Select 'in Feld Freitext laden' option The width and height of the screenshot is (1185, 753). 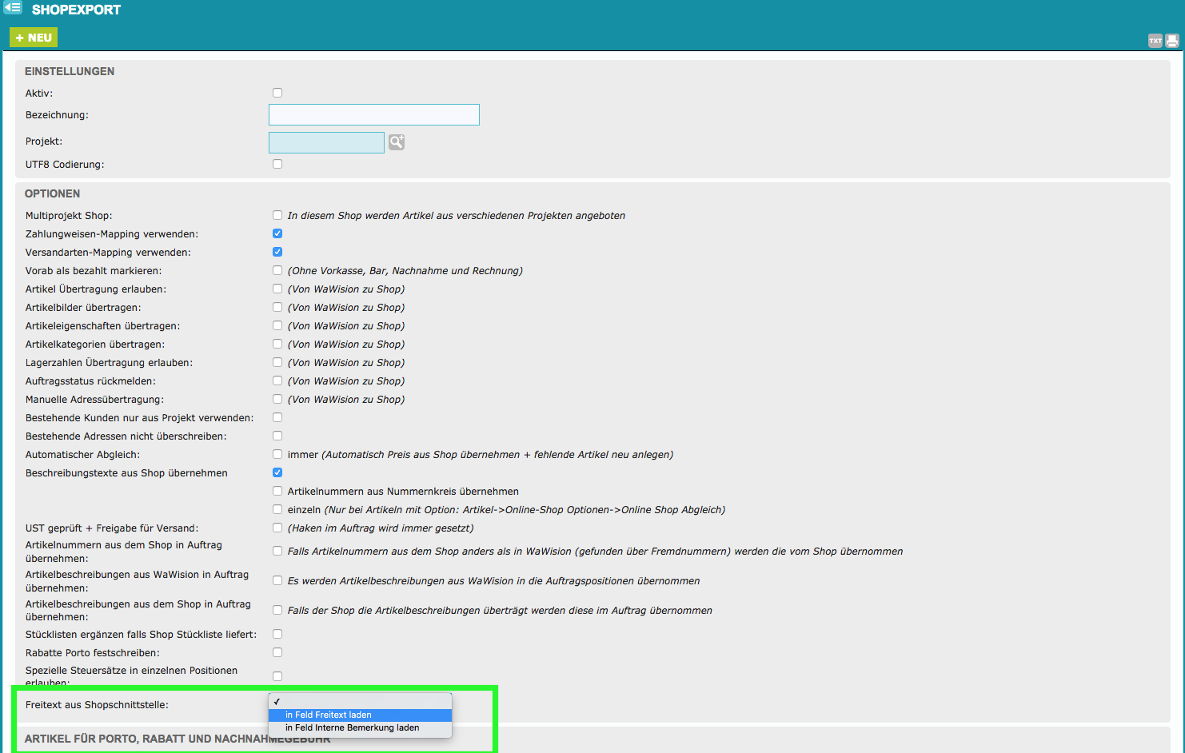pos(360,715)
